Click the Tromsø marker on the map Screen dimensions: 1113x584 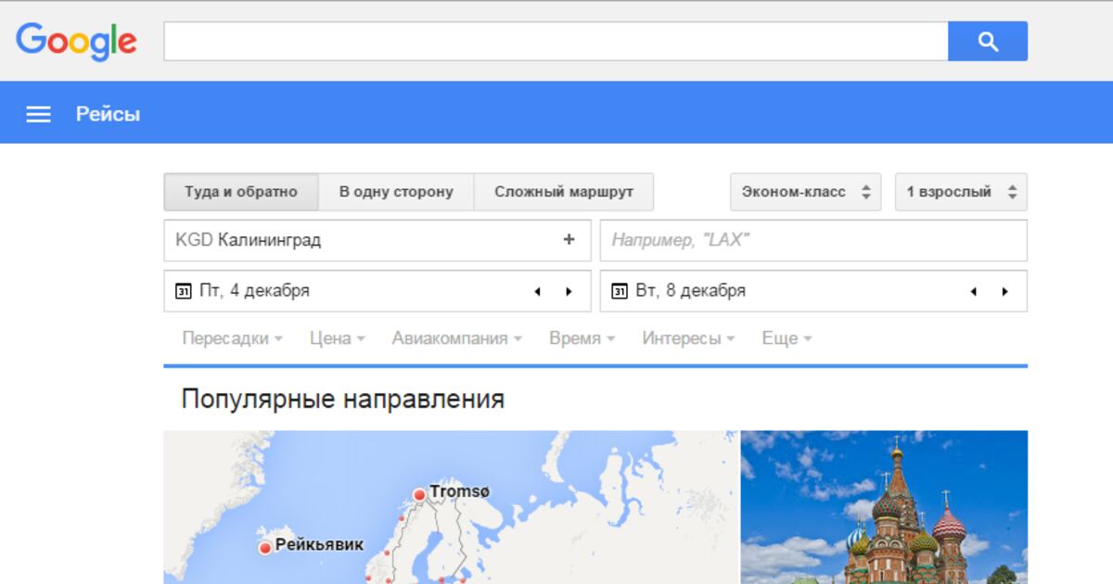419,496
